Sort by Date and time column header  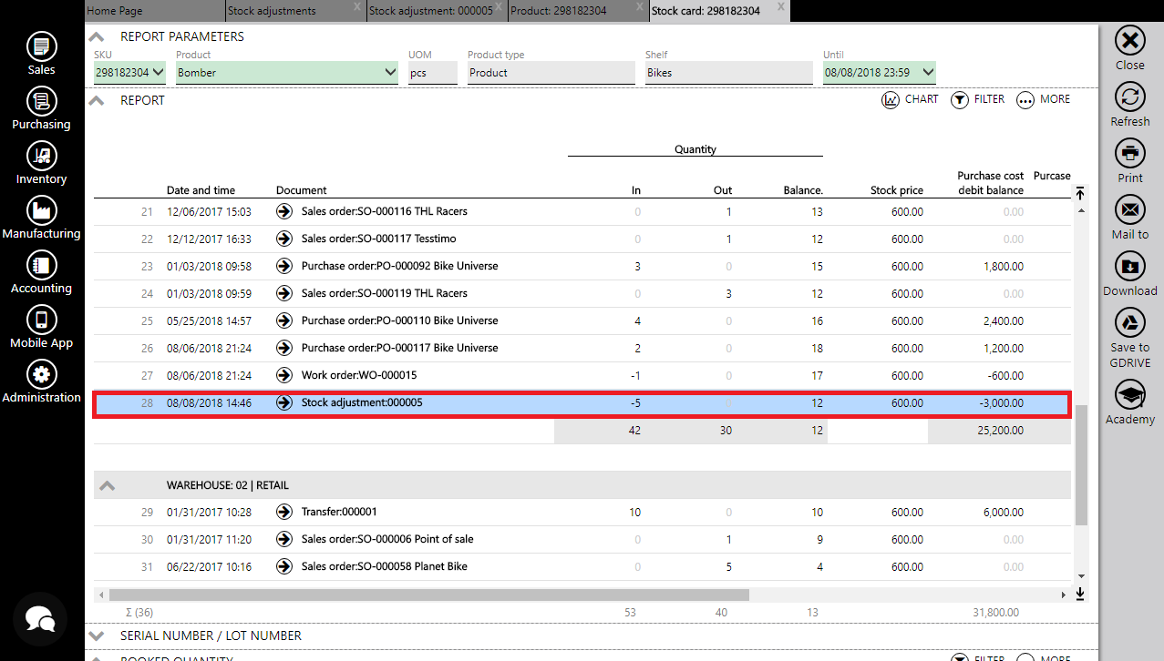[201, 190]
